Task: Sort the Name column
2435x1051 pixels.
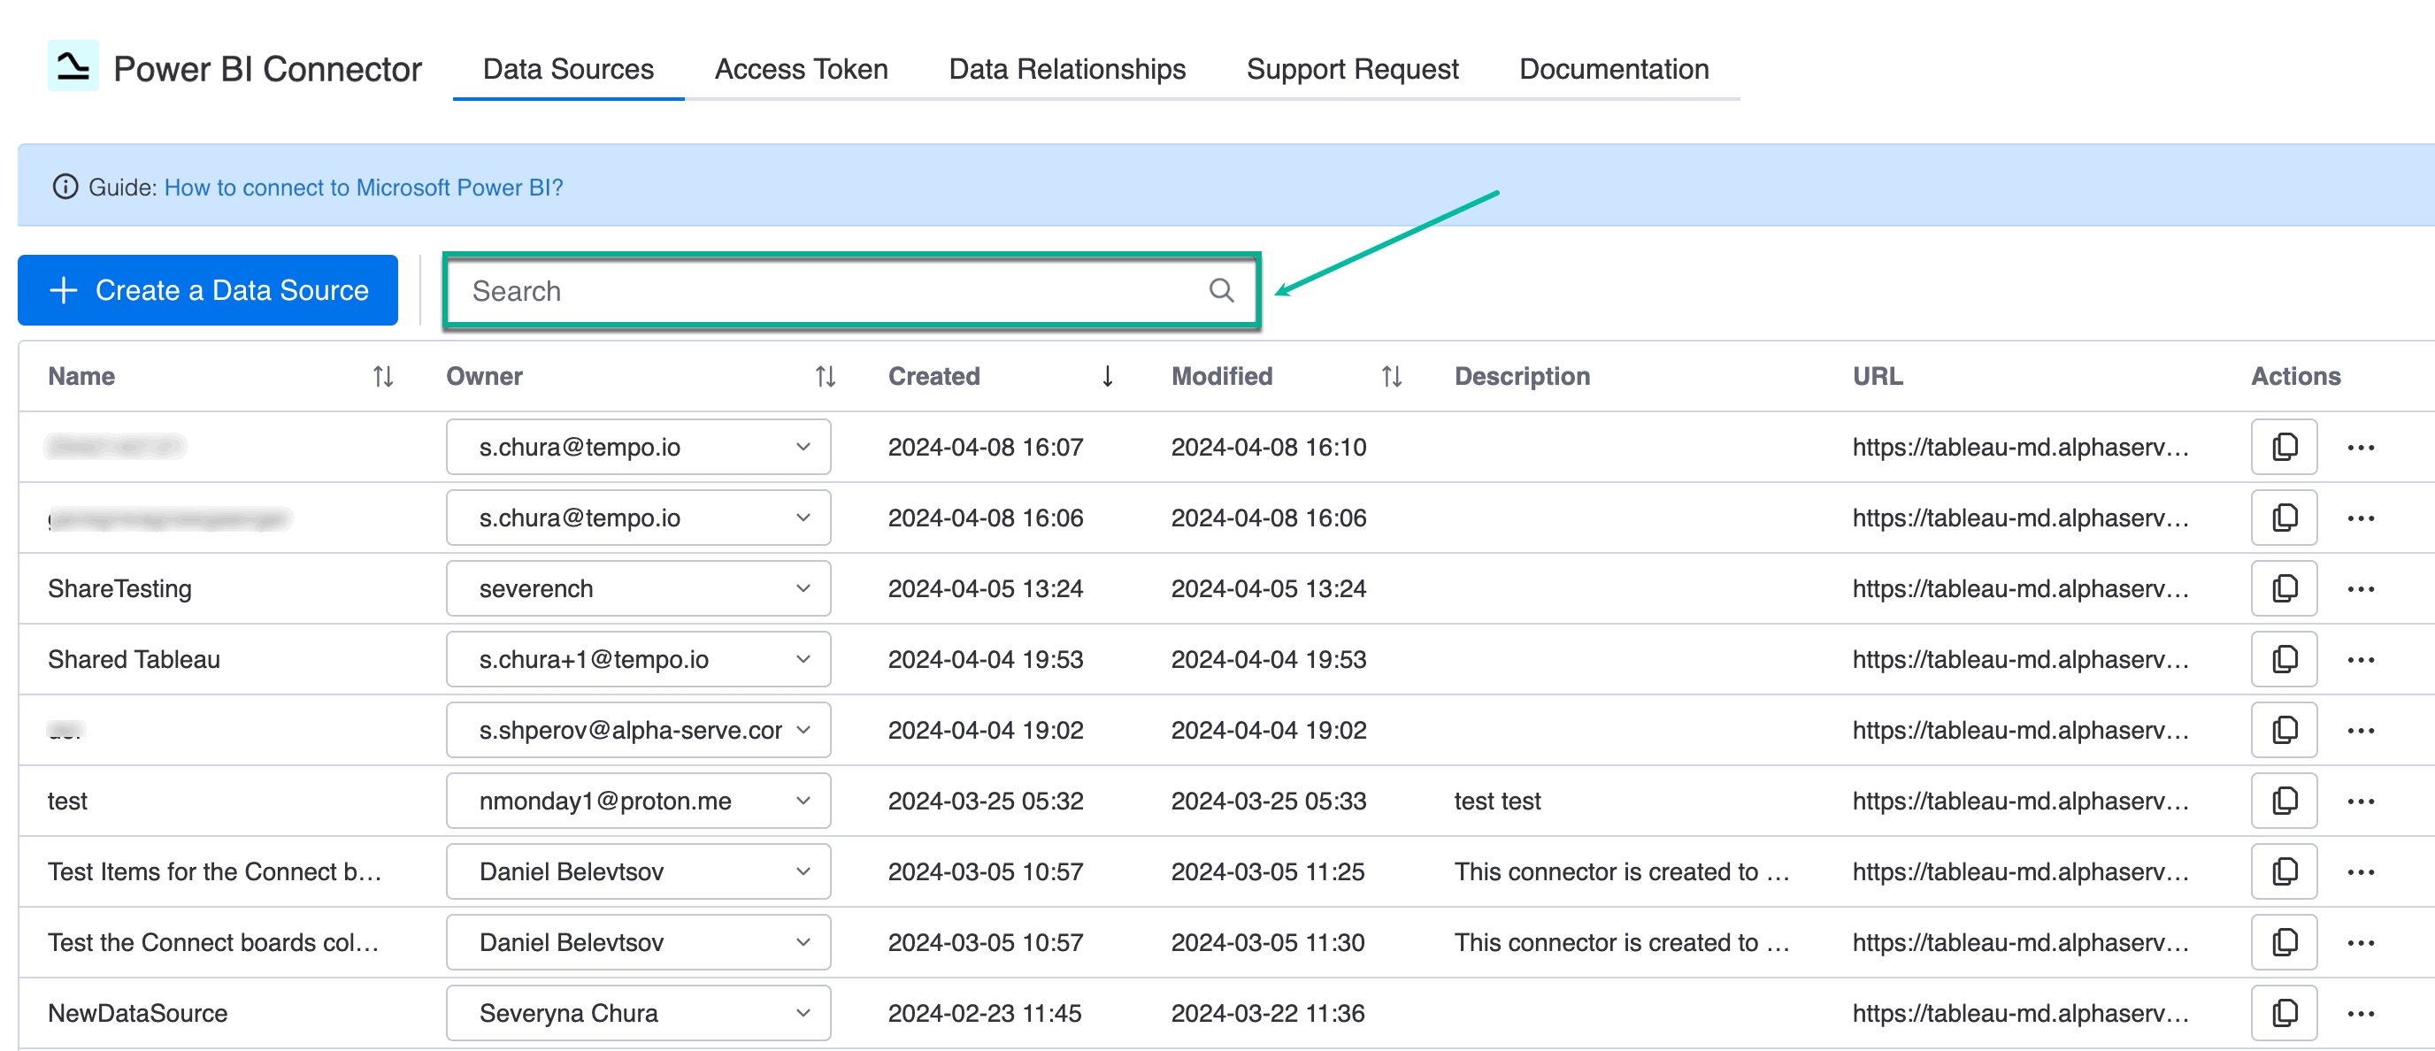Action: pos(383,376)
